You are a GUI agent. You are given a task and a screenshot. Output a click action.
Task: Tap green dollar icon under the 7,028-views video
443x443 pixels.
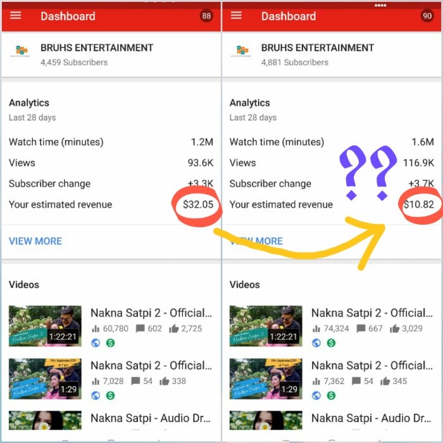coord(111,396)
